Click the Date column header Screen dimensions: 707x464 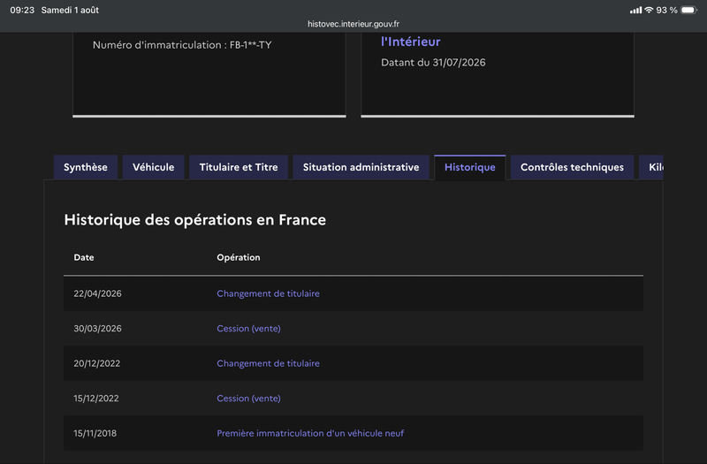point(84,257)
